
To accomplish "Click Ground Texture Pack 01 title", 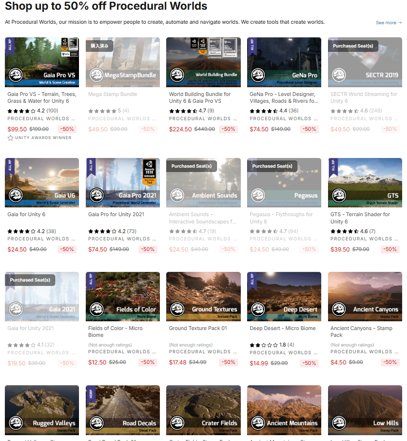I will point(198,328).
